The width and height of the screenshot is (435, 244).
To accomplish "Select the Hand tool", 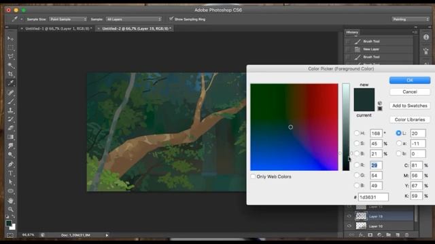I will [x=11, y=201].
